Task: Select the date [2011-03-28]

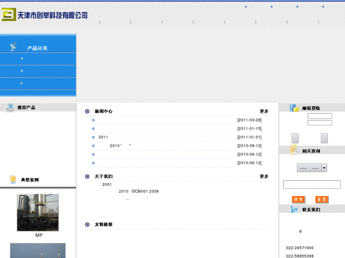Action: [x=250, y=120]
